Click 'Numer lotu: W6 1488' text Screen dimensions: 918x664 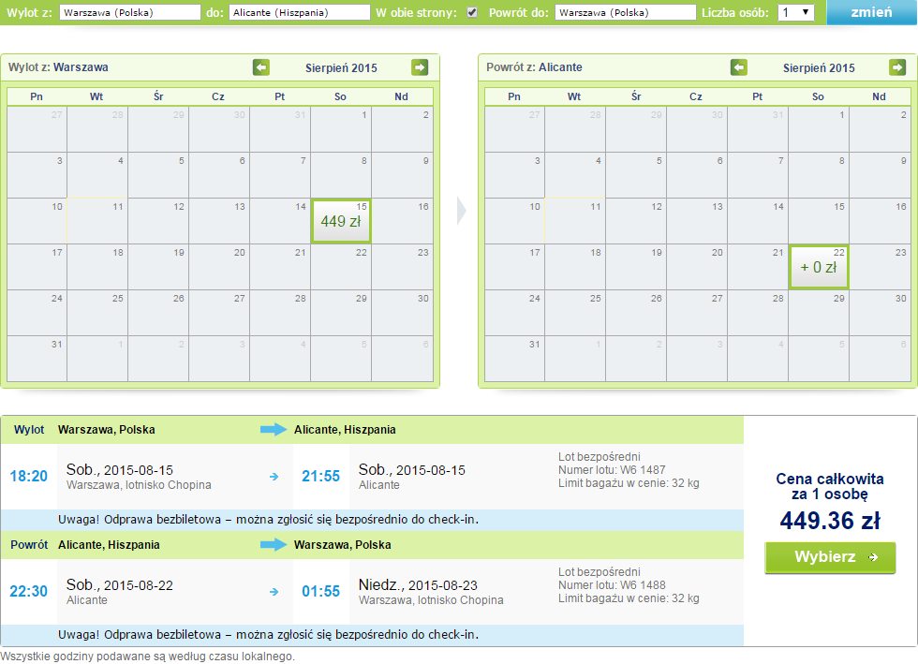click(612, 585)
